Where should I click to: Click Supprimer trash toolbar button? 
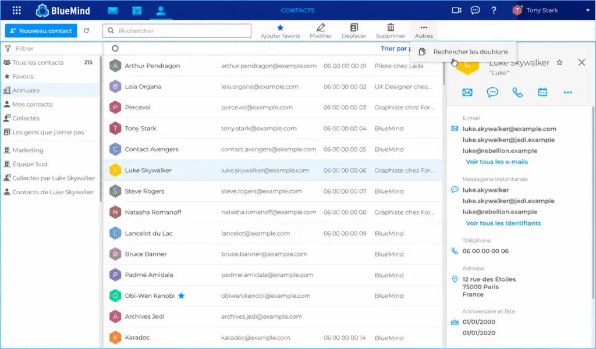coord(391,31)
